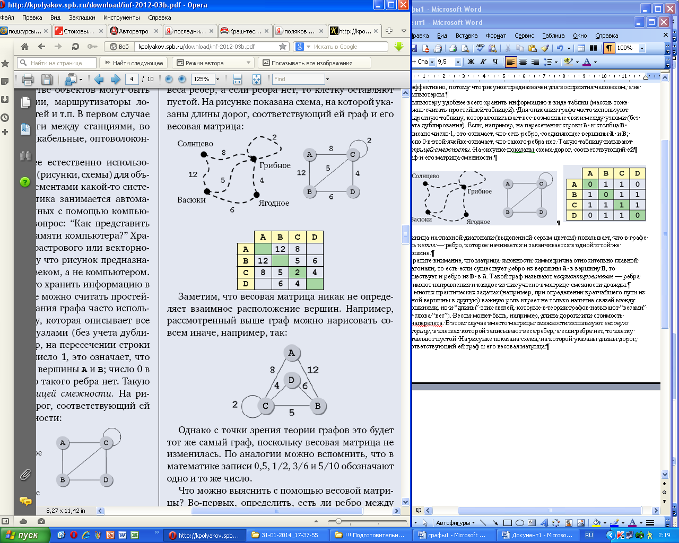Fit PDF to full page
Viewport: 679px width, 543px height.
point(256,80)
